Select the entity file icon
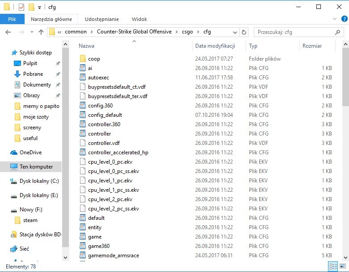The image size is (349, 272). (83, 227)
